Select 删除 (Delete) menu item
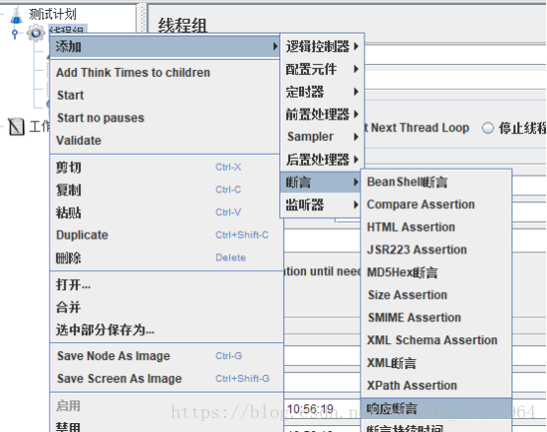 [x=167, y=257]
